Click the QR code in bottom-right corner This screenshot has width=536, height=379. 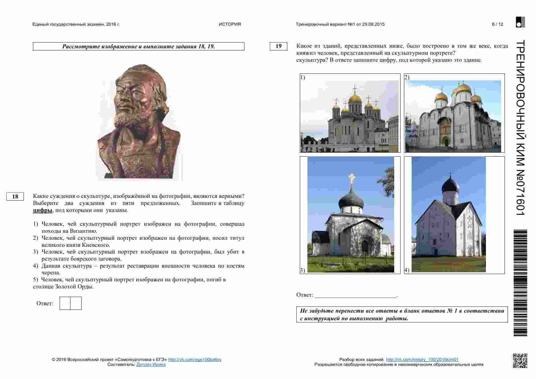coord(520,360)
